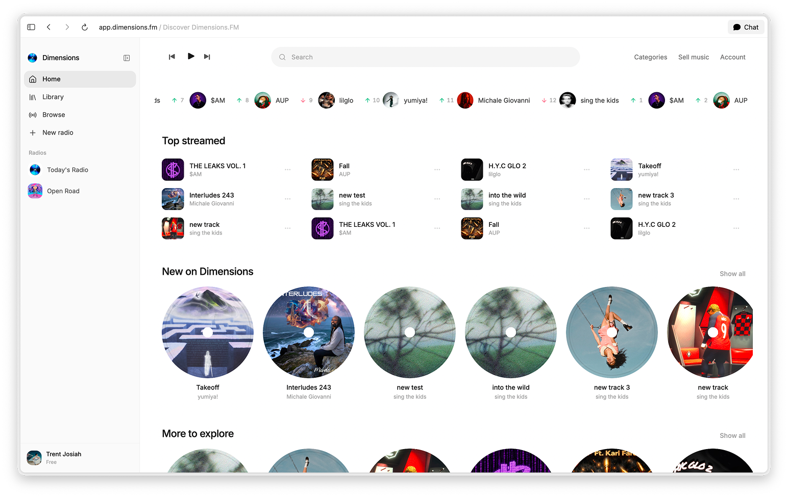Click the Dimensions logo in sidebar
The image size is (788, 497).
(x=32, y=58)
